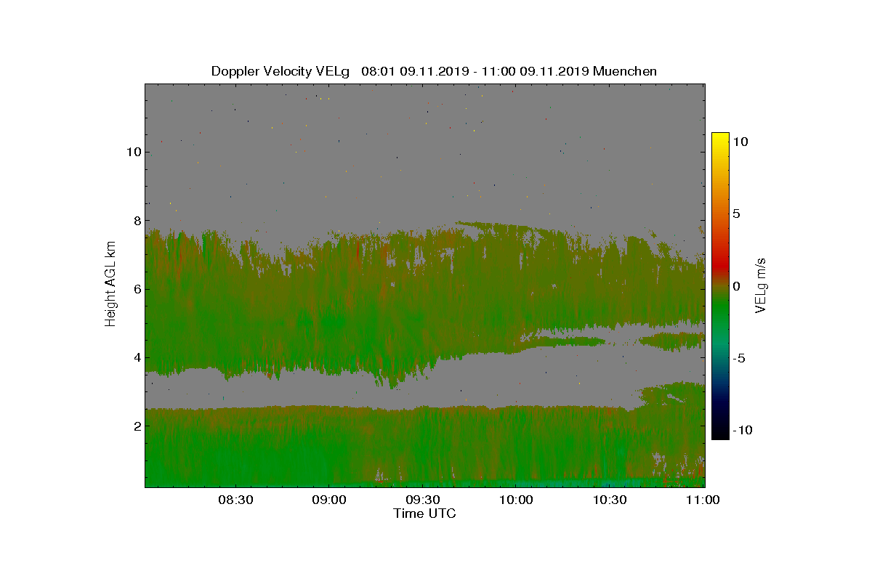The image size is (872, 581).
Task: Click the '10:00' time tick label
Action: click(x=516, y=500)
